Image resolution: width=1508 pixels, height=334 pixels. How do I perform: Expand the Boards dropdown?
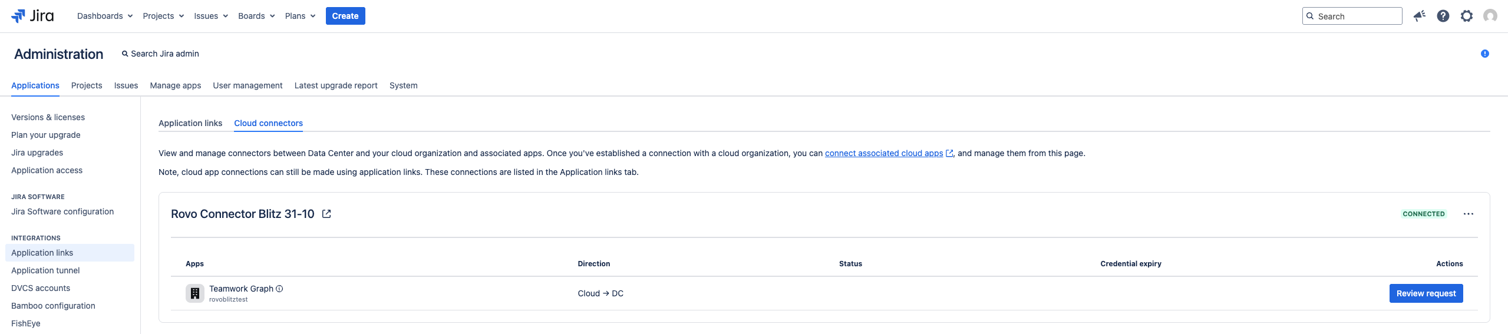click(x=256, y=16)
